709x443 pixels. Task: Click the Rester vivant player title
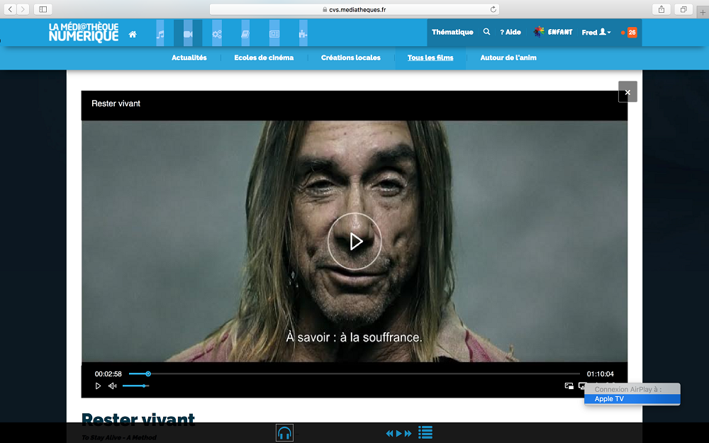pyautogui.click(x=116, y=103)
